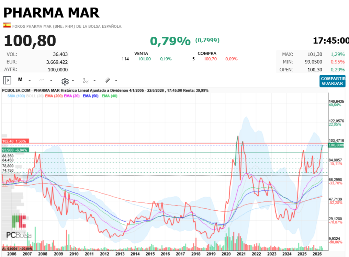Click the Spanish flag icon
Viewport: 349px width, 257px height.
(7, 25)
